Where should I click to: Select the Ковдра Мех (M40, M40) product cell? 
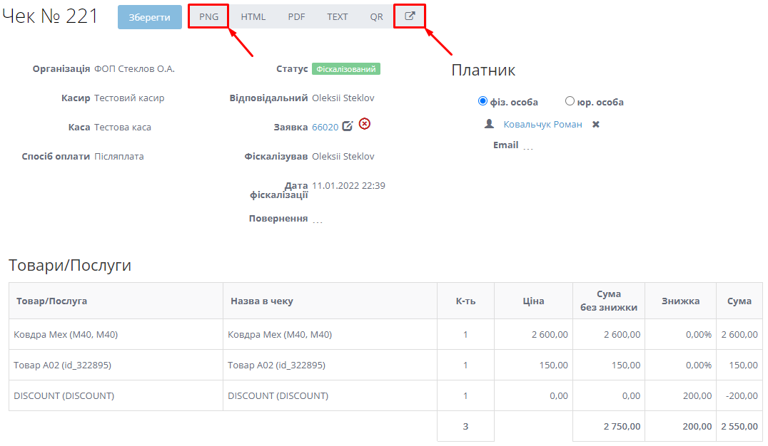(66, 334)
